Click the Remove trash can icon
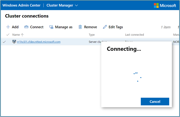Image resolution: width=180 pixels, height=117 pixels. point(80,27)
